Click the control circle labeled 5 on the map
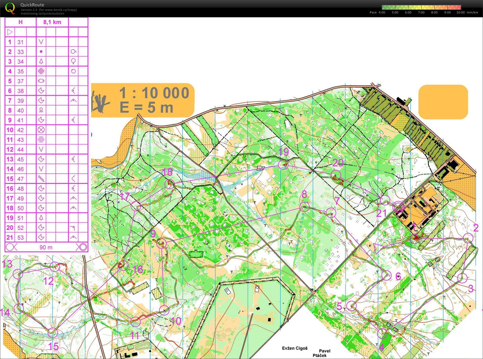This screenshot has height=359, width=483. tap(351, 305)
